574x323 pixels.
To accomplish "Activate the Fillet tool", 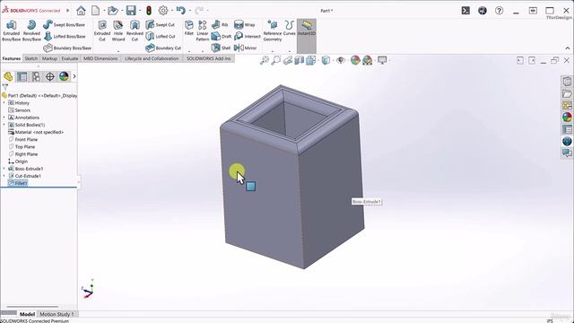I will (189, 28).
